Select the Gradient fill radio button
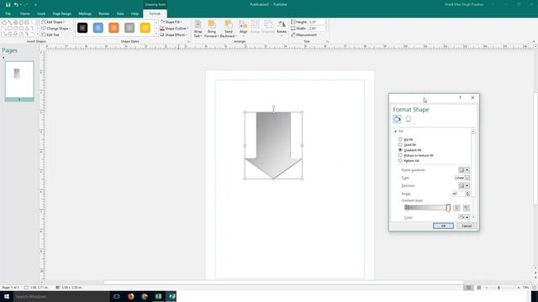This screenshot has height=302, width=538. point(400,150)
